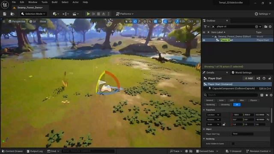Toggle rotation angle snapping in the viewport

tap(165, 21)
